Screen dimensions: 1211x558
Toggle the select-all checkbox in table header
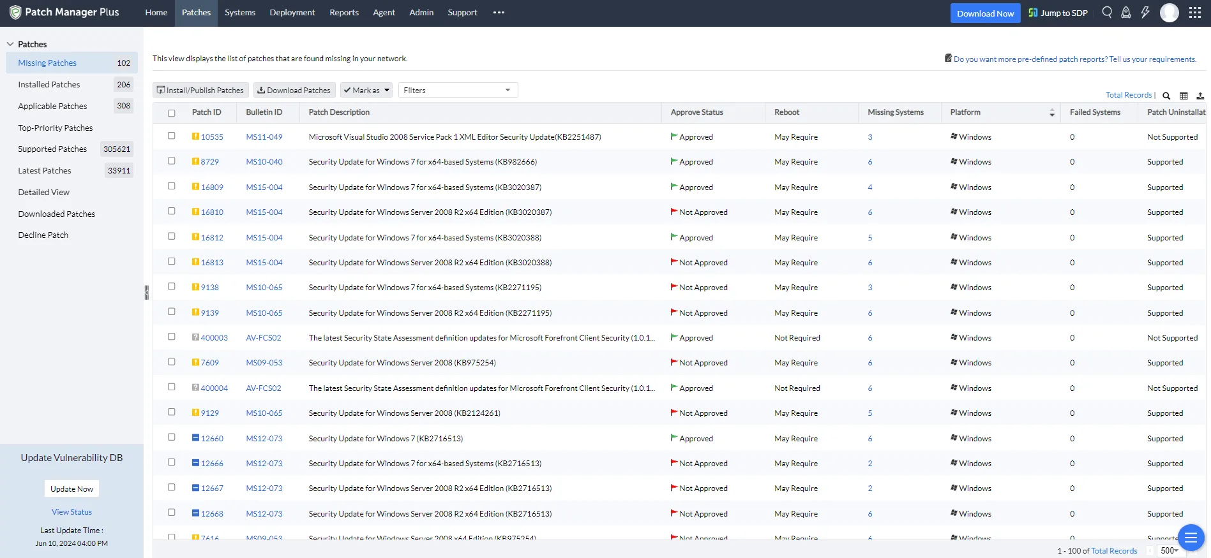pyautogui.click(x=171, y=113)
